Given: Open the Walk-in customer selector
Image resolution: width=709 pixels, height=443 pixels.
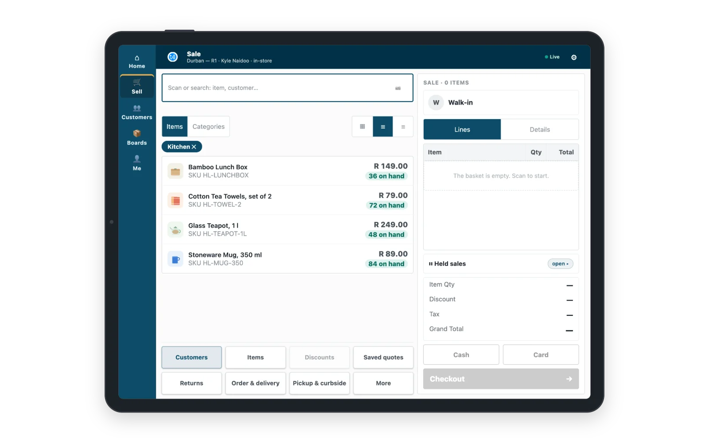Looking at the screenshot, I should coord(501,102).
